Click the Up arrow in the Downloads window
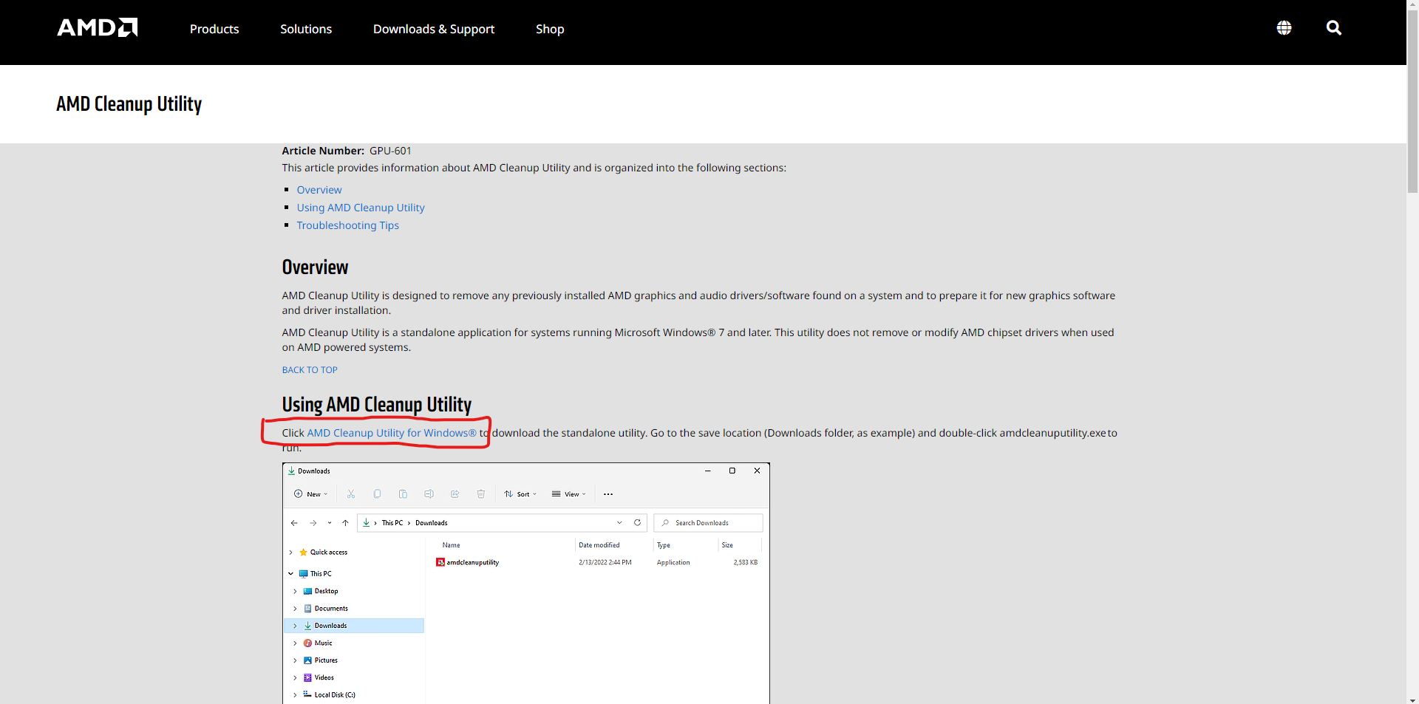The image size is (1419, 704). click(x=345, y=523)
